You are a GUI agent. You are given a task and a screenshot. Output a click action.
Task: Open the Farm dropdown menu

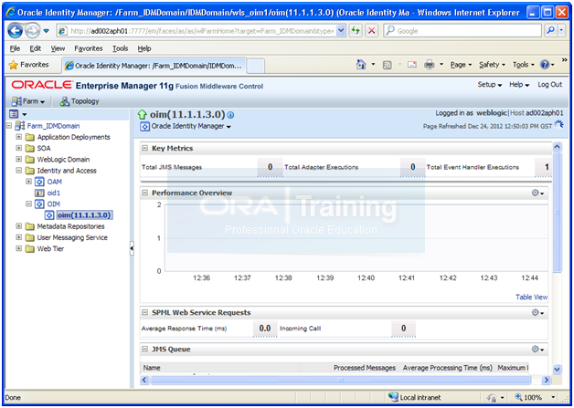click(x=28, y=101)
